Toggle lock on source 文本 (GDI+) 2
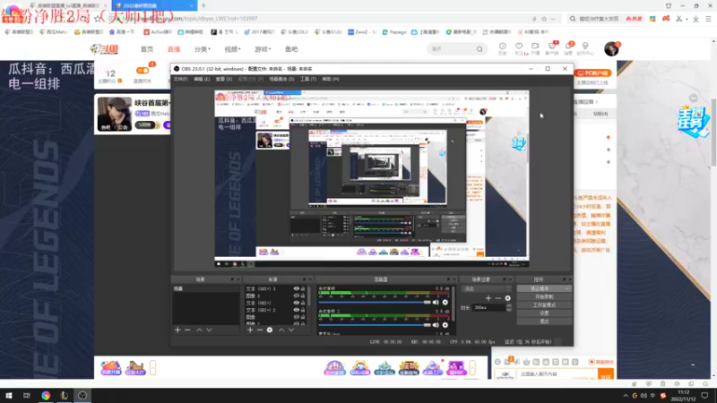 (303, 310)
